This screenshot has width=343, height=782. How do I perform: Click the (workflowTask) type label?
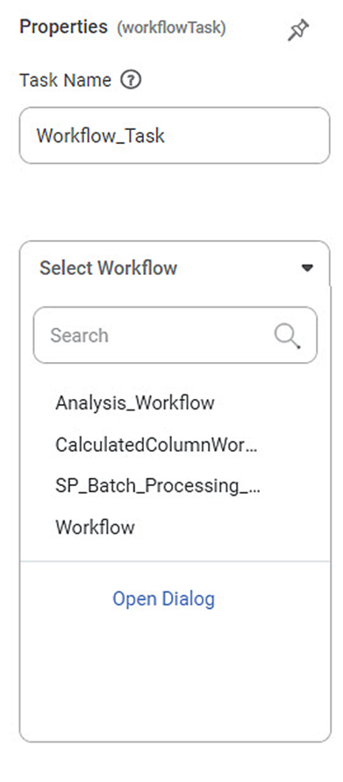171,28
